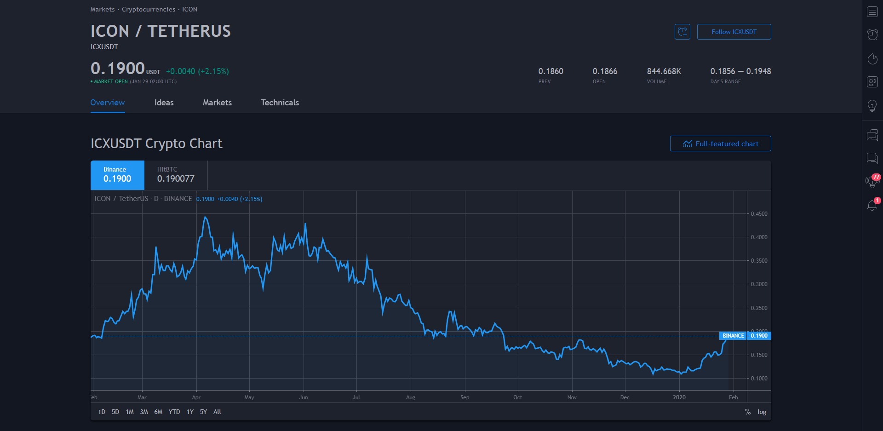
Task: Set chart range to 6M
Action: click(158, 412)
